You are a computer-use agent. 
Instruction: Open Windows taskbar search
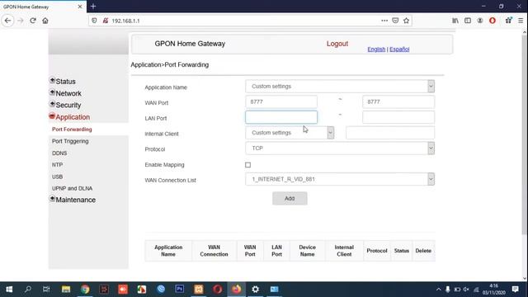[x=28, y=290]
